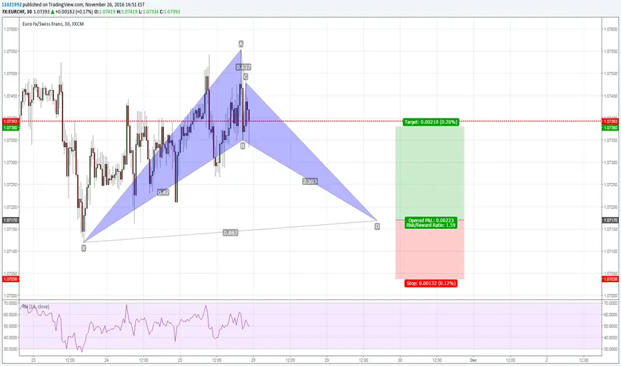The image size is (621, 366).
Task: Click the +0.00182 (+0.17%) change text
Action: coord(74,12)
